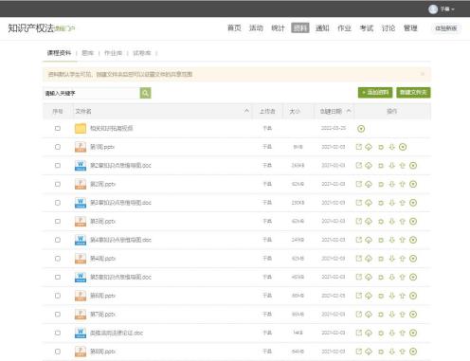Click the open-in-new-window icon for 第8周.pptx
Screen dimensions: 470x361
[x=359, y=352]
